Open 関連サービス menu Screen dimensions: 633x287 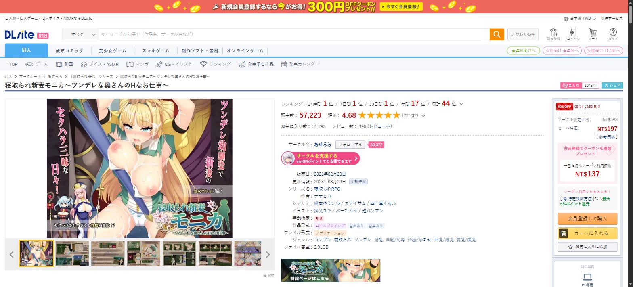[x=612, y=19]
